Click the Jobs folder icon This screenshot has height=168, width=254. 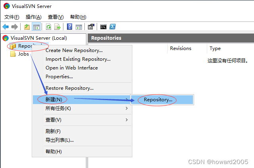(x=13, y=54)
